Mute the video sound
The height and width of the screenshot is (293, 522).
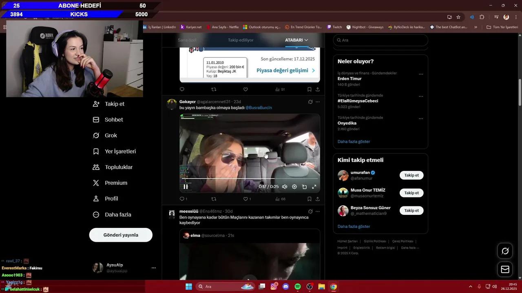[285, 187]
